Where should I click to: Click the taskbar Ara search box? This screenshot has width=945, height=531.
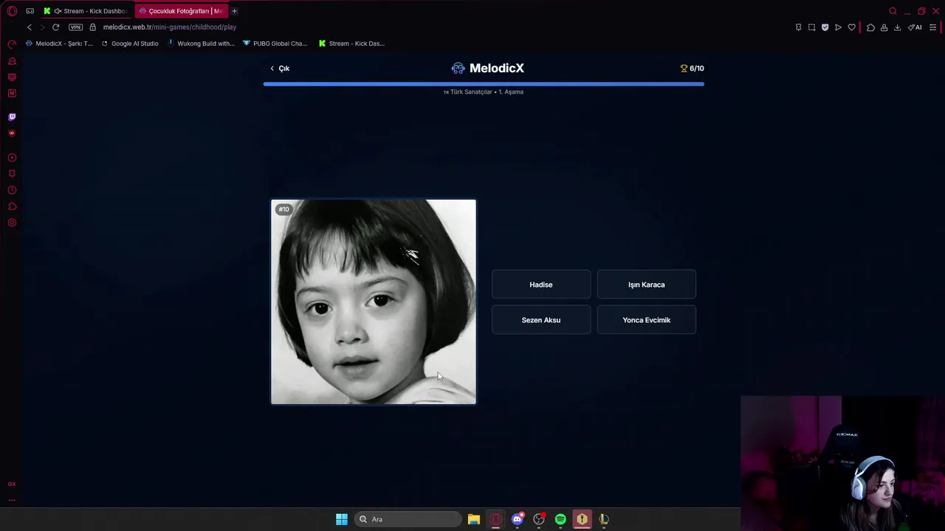pyautogui.click(x=408, y=519)
